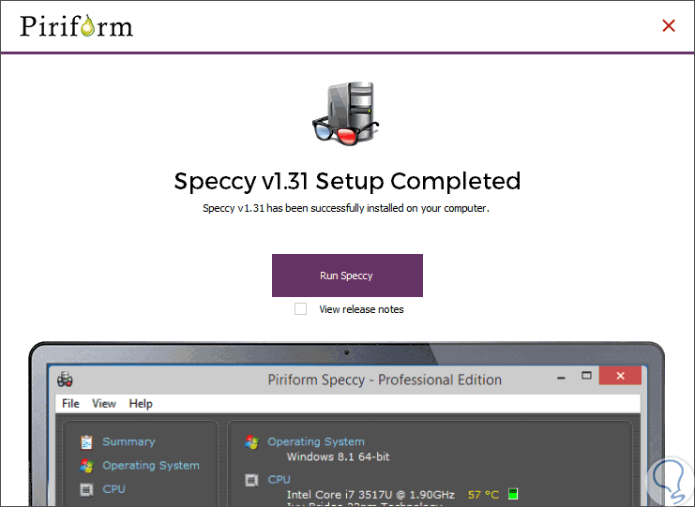Click the Piriform logo
Screen dimensions: 695x507
tap(76, 25)
